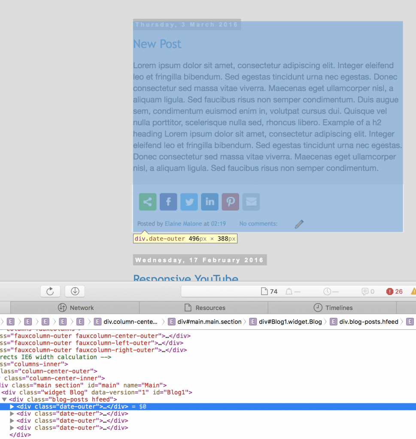Click the Pinterest share icon
Image resolution: width=416 pixels, height=439 pixels.
coord(230,201)
